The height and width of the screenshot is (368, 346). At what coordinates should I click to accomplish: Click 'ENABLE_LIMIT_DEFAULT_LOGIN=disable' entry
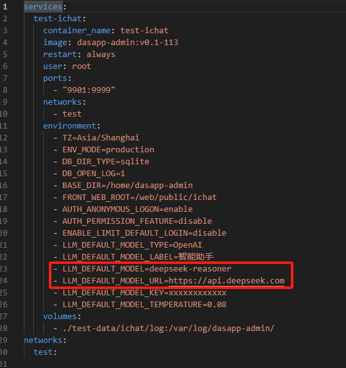[x=145, y=233]
